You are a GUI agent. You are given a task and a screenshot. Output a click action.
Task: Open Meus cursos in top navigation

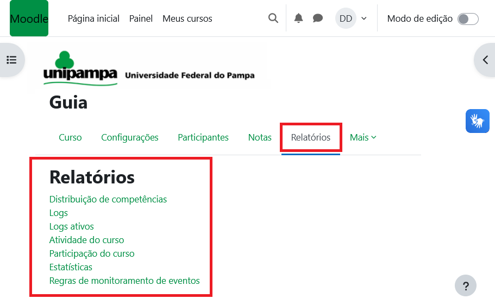187,19
